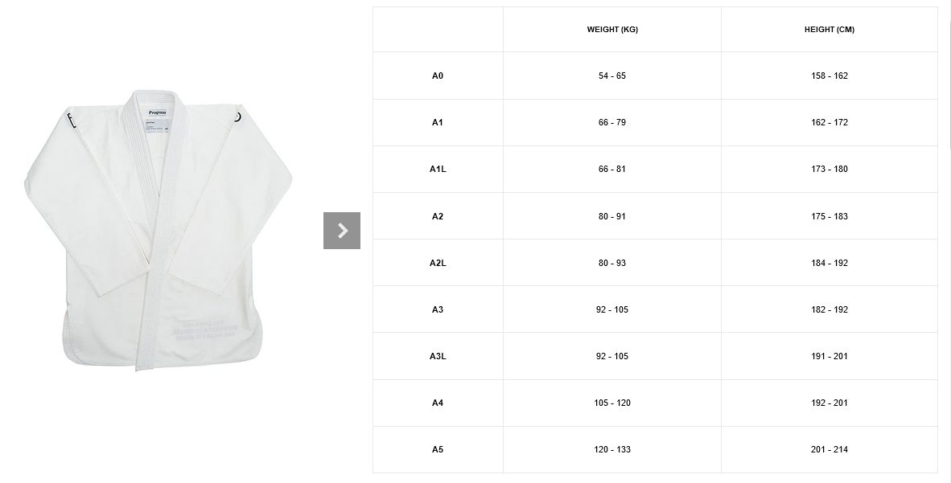
Task: Select the A1L size row label
Action: click(438, 169)
